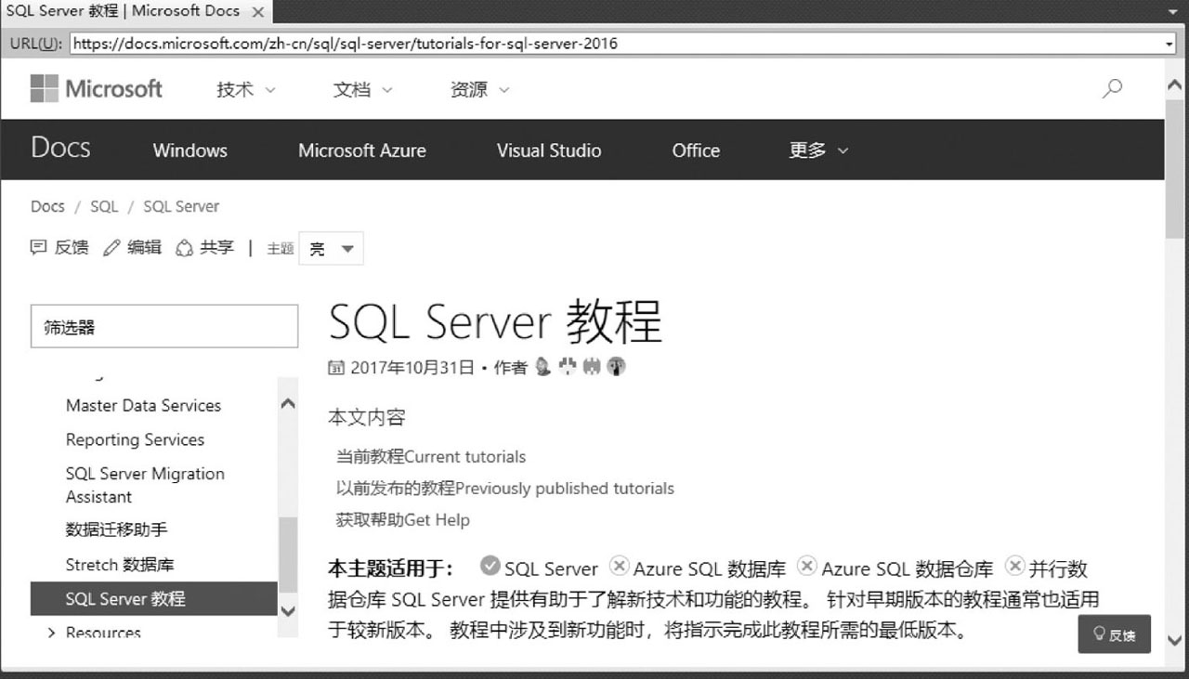
Task: Click the 本文内容 heading text
Action: click(x=367, y=418)
